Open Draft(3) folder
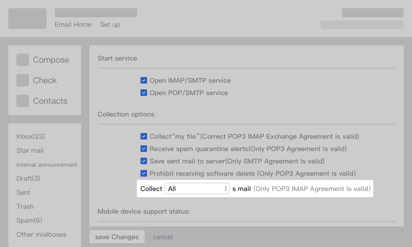 tap(28, 179)
